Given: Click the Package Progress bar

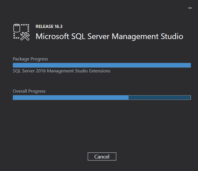Looking at the screenshot, I should pyautogui.click(x=102, y=65).
